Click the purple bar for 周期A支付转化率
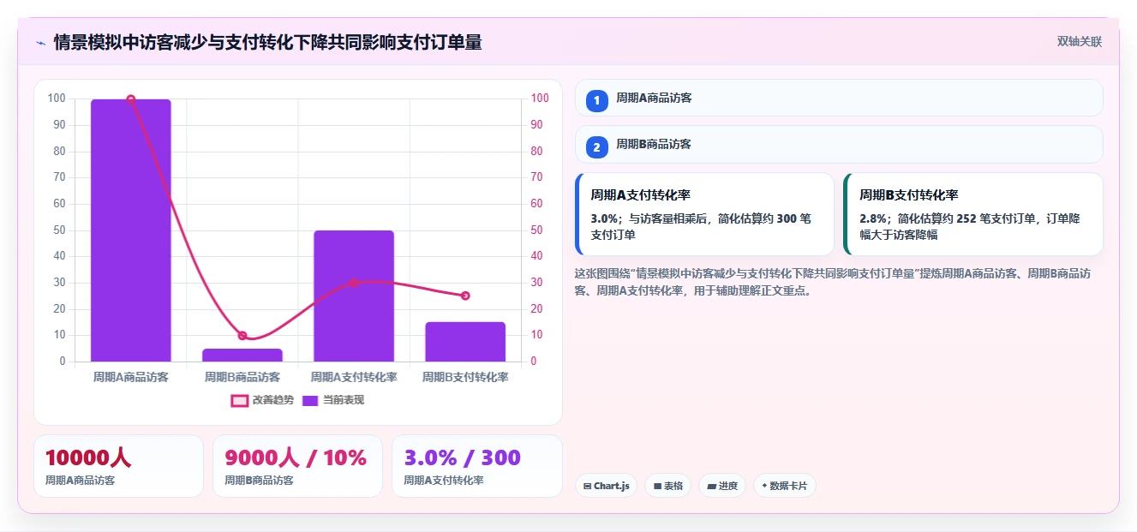 coord(354,296)
